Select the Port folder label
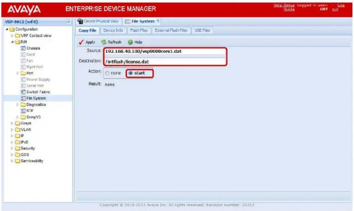 pos(30,73)
